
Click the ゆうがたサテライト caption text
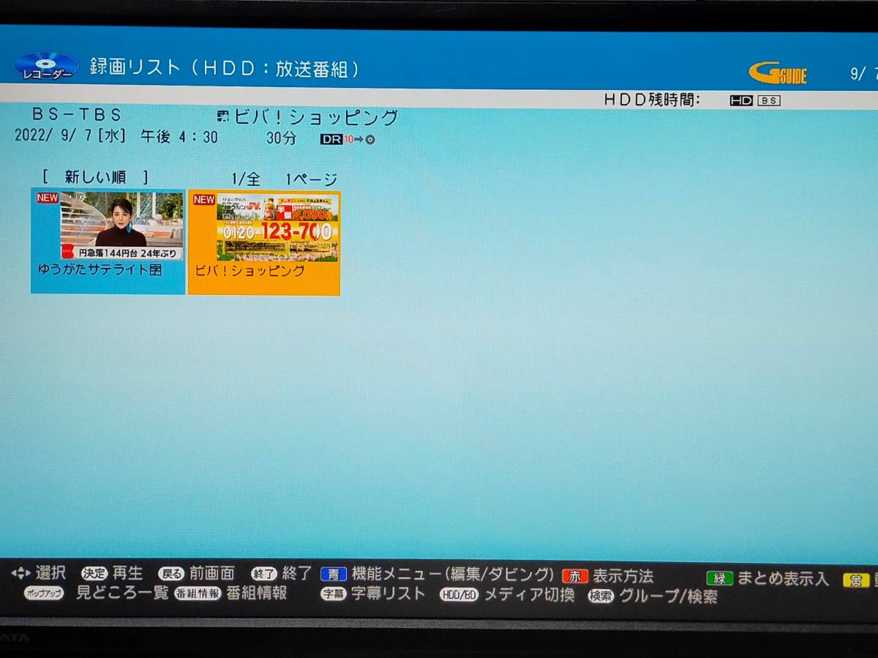[100, 269]
